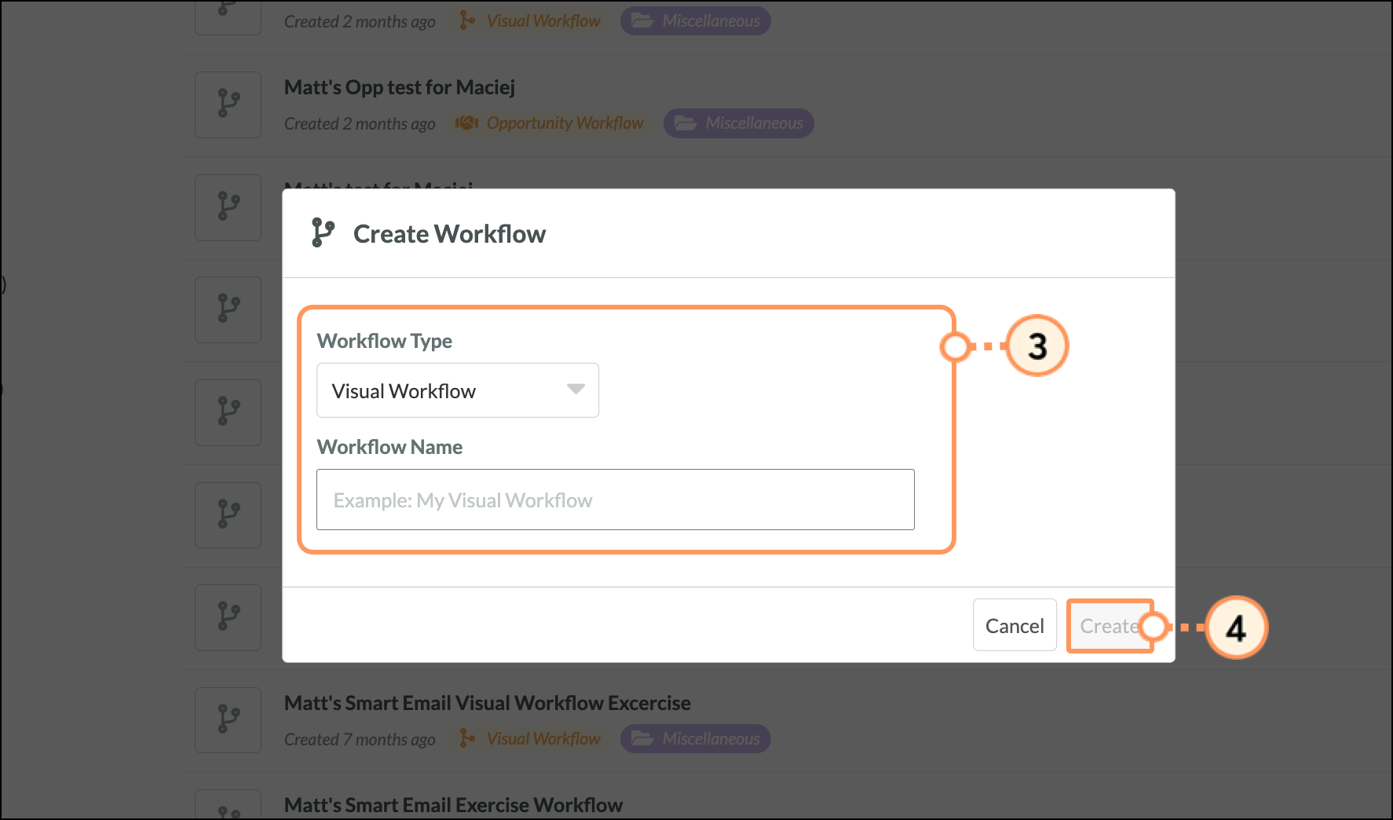The image size is (1393, 820).
Task: Click the branch icon in Create Workflow header
Action: [322, 233]
